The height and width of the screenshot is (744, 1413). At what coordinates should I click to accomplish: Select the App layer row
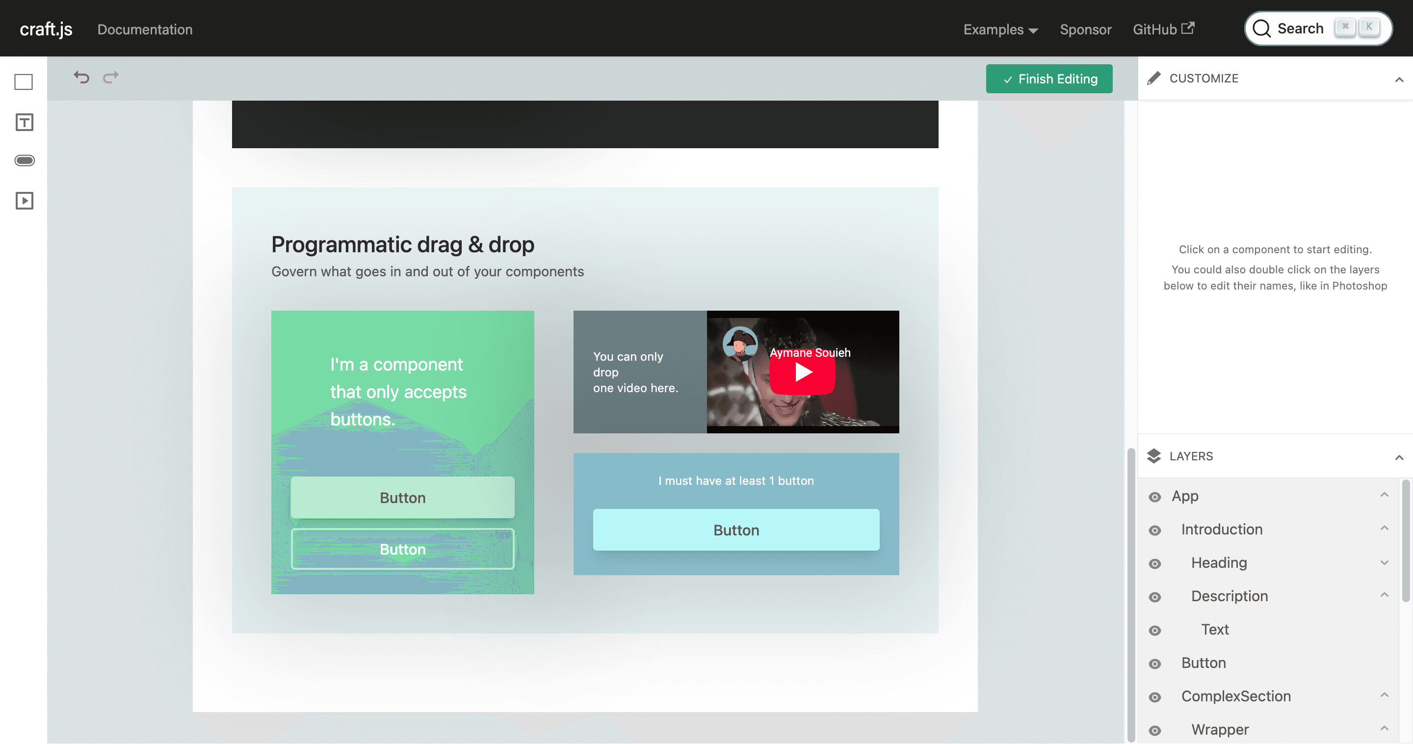[x=1268, y=496]
